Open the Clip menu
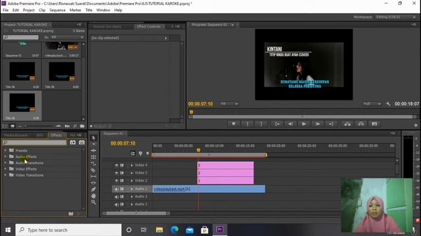This screenshot has width=421, height=236. tap(42, 10)
